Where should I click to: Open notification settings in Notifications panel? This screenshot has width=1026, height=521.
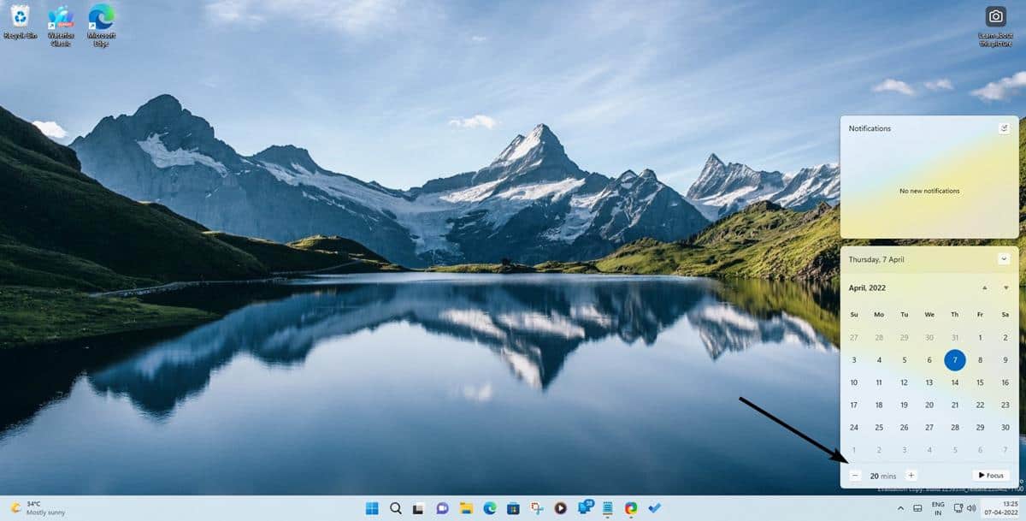point(1004,128)
